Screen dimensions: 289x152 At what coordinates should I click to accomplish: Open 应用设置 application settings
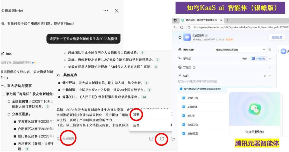pos(277,37)
